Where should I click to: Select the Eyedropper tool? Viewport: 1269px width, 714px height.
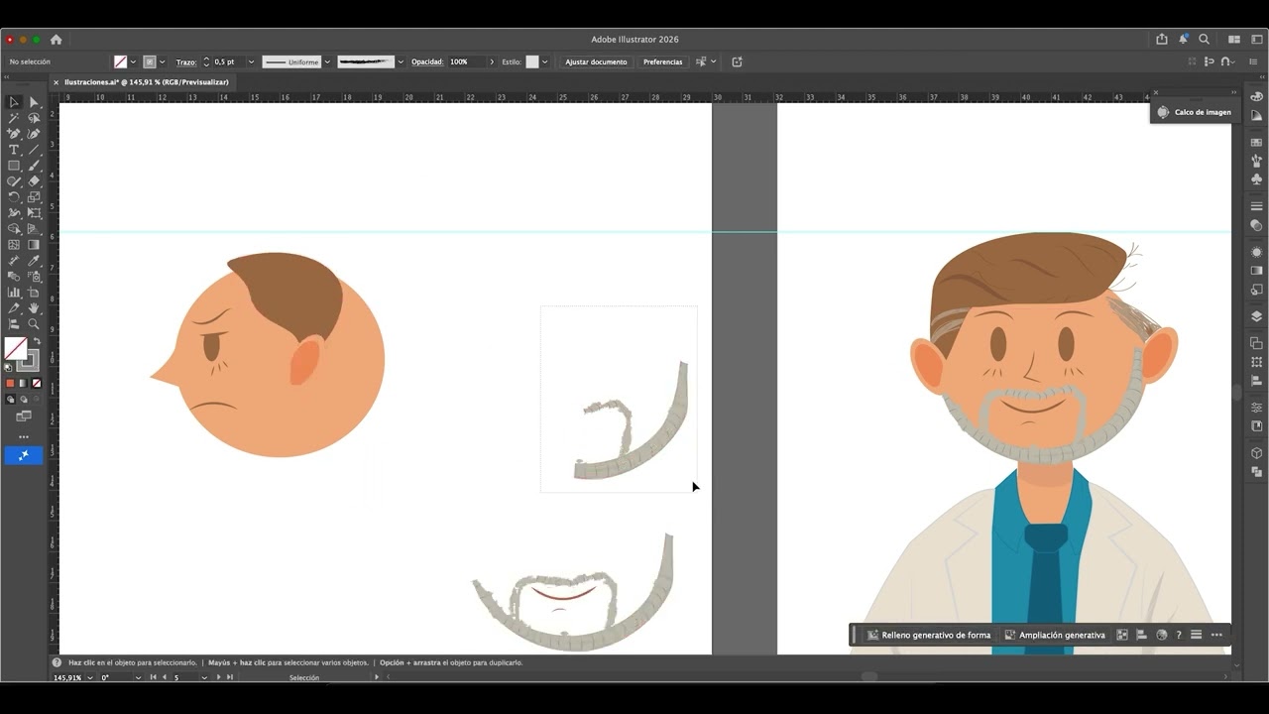point(34,260)
